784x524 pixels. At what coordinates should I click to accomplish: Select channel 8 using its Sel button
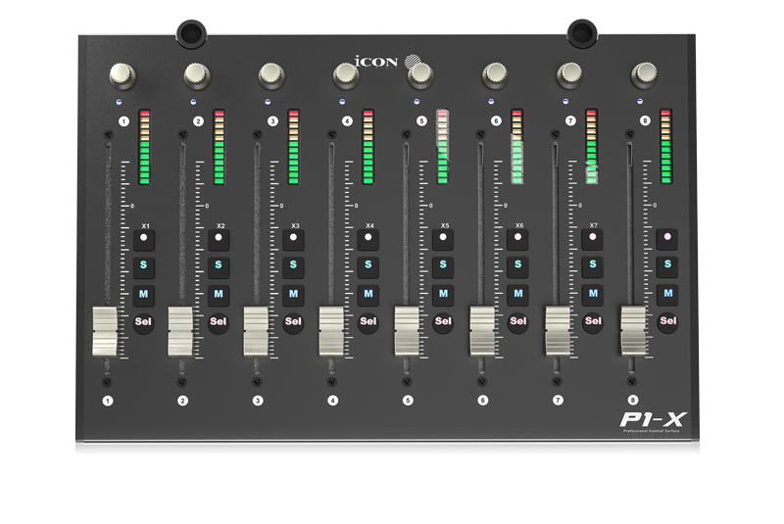[668, 320]
